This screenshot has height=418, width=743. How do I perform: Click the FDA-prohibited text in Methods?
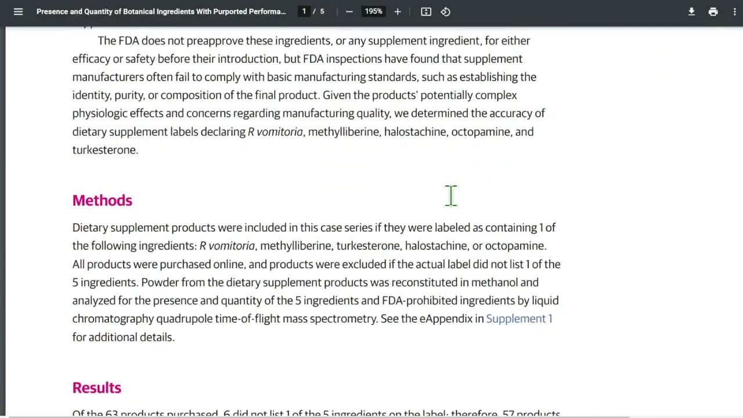419,301
